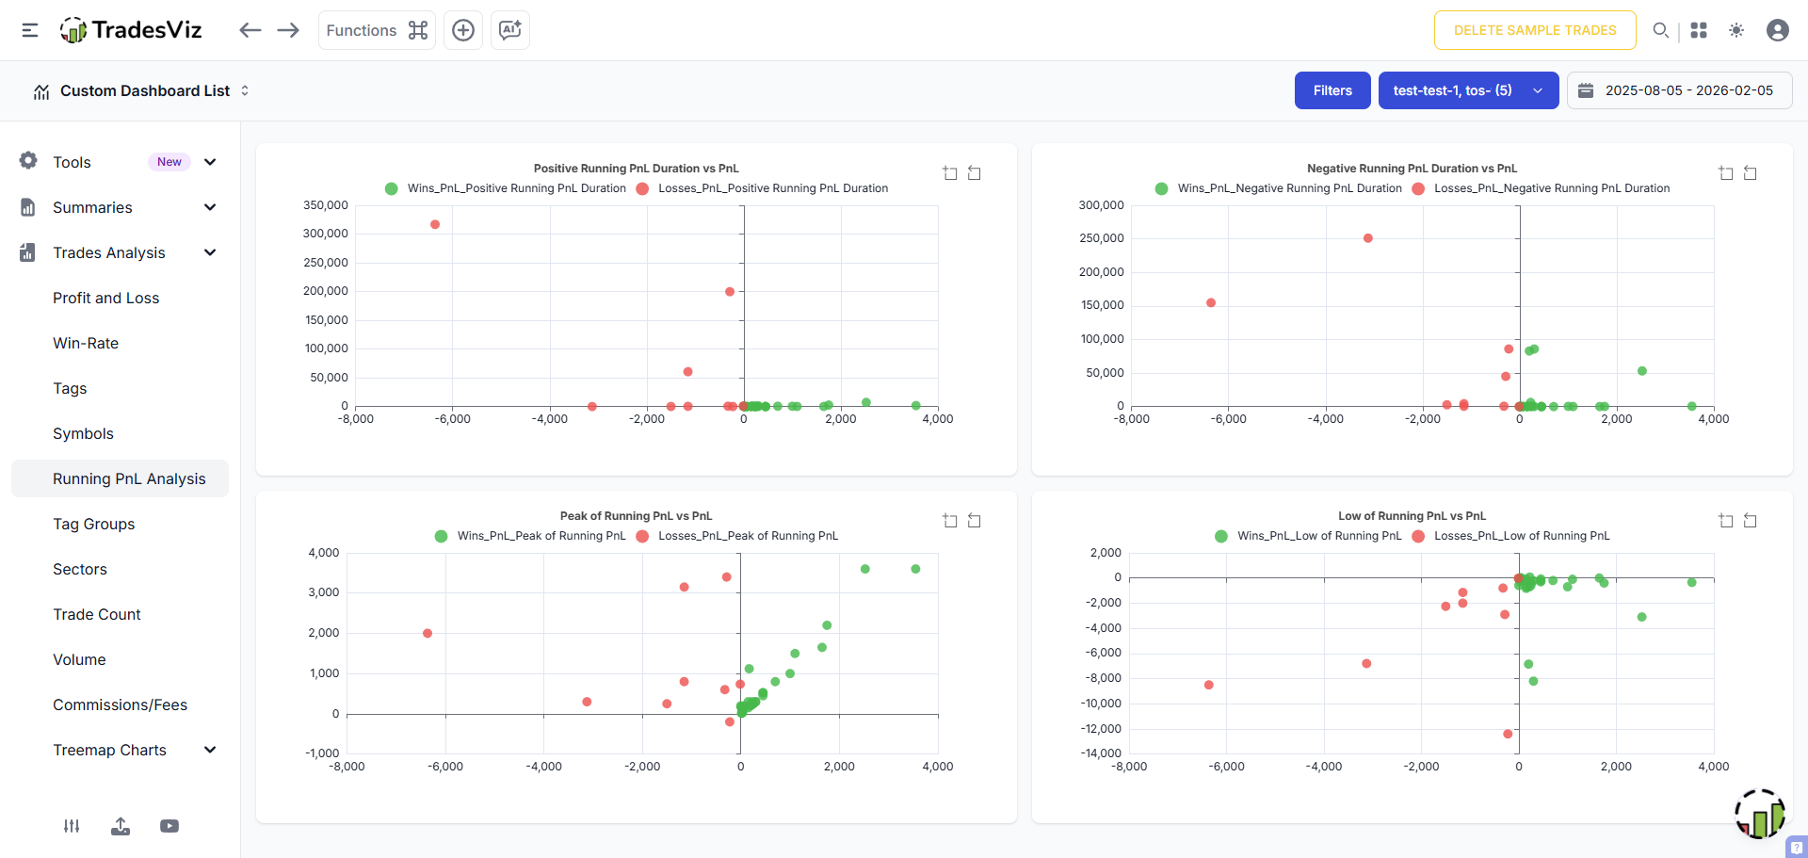Screen dimensions: 1808x858
Task: Reset zoom on Low of Running PnL chart
Action: (x=1751, y=521)
